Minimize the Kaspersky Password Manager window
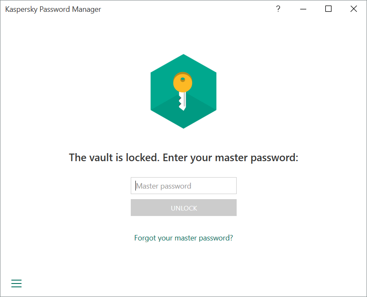367x297 pixels. 303,9
